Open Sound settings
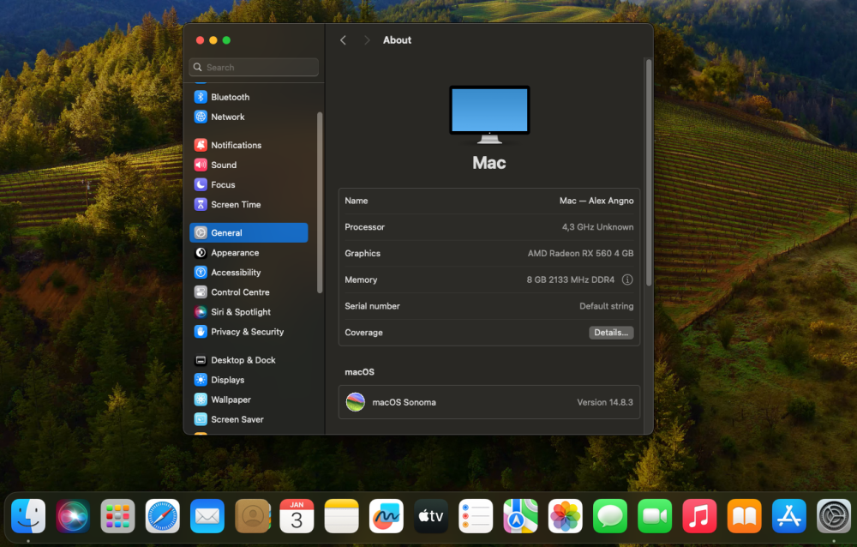 (x=249, y=165)
